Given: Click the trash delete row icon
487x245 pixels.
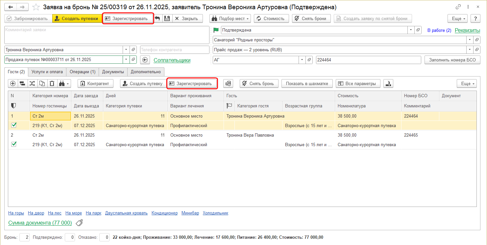Looking at the screenshot, I should click(x=52, y=83).
